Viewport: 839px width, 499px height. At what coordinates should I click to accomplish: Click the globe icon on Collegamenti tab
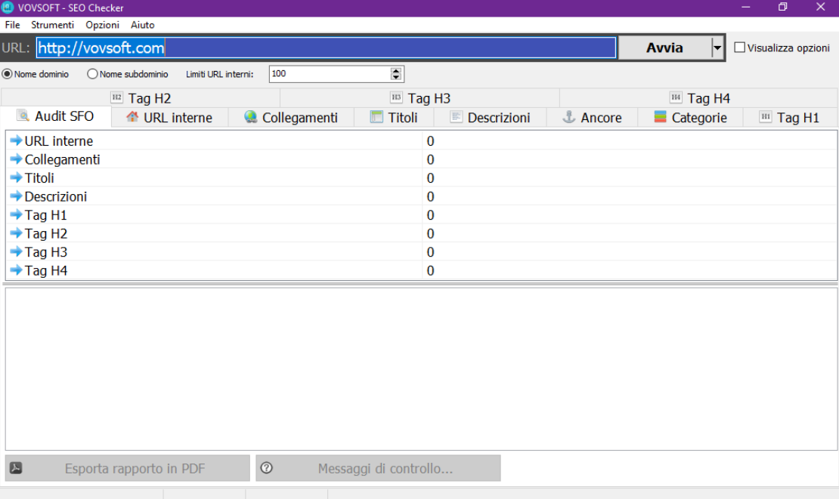250,117
